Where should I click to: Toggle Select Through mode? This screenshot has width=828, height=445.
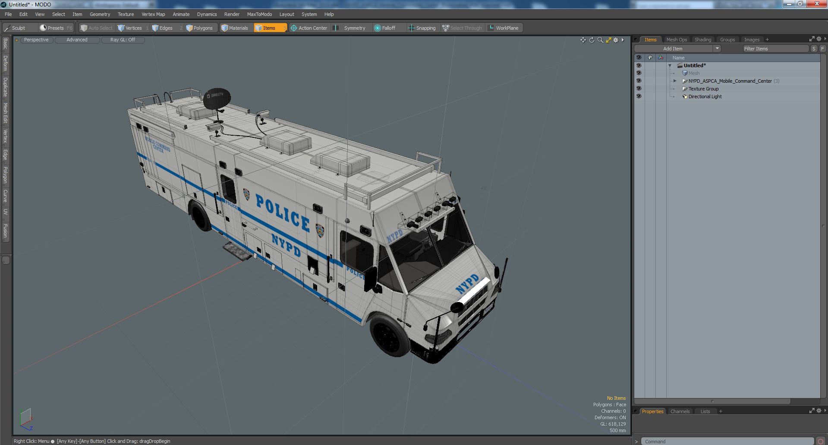pos(462,28)
